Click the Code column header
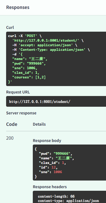The image size is (106, 203). [12, 124]
